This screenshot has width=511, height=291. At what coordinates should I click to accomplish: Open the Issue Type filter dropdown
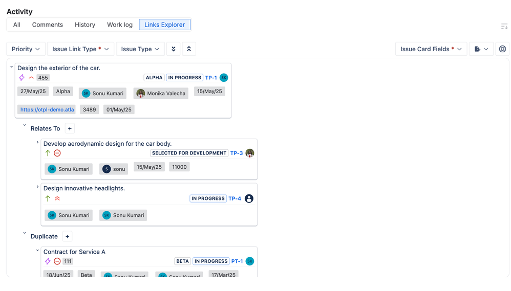(140, 49)
